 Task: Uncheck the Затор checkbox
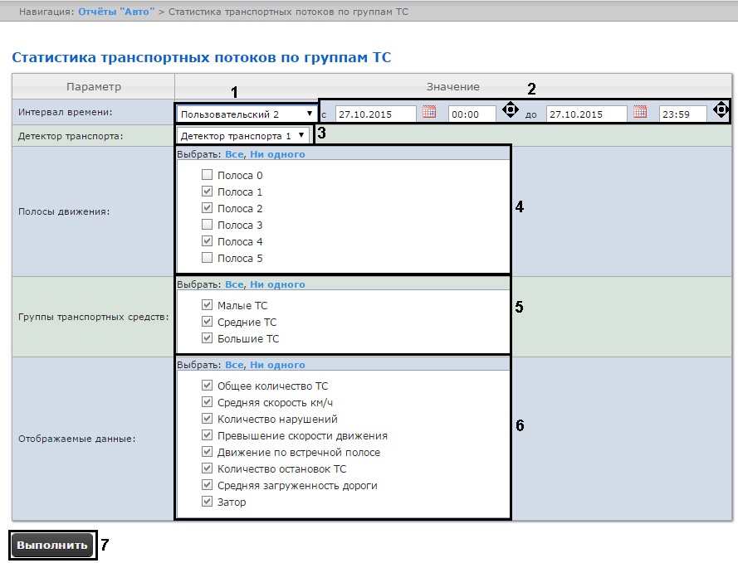pos(208,502)
